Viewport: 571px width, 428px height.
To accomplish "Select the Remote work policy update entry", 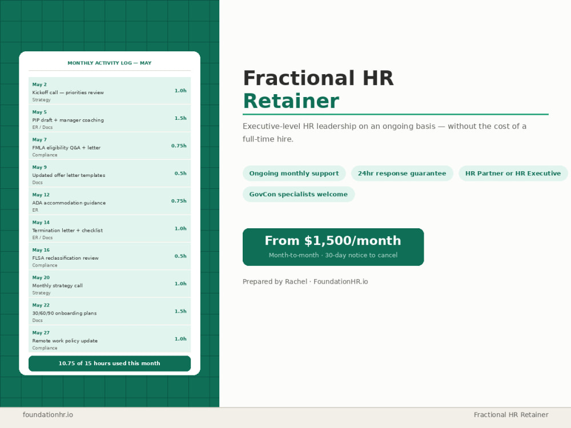I will tap(110, 339).
